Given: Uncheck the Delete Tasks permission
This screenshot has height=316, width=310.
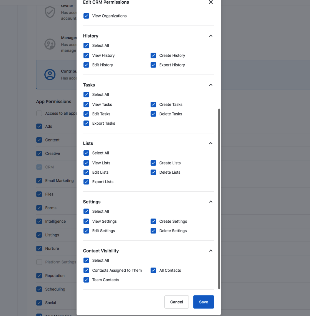Looking at the screenshot, I should click(x=153, y=114).
